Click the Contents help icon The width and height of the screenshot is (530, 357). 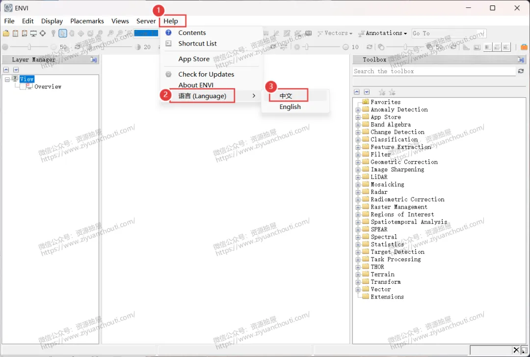[168, 32]
